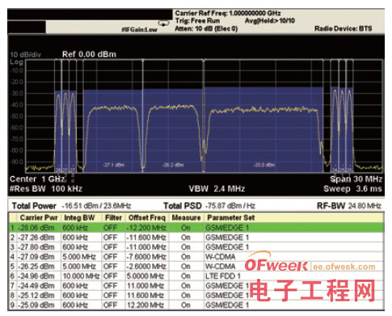Image resolution: width=392 pixels, height=316 pixels.
Task: Select the 'Sweep 3.6 ms' setting
Action: (352, 188)
